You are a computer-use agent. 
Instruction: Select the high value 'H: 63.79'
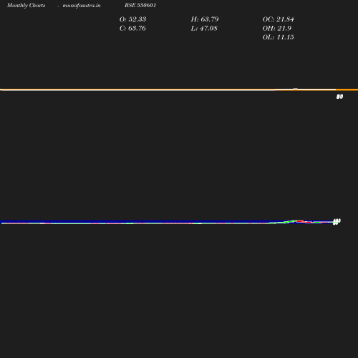pyautogui.click(x=205, y=19)
